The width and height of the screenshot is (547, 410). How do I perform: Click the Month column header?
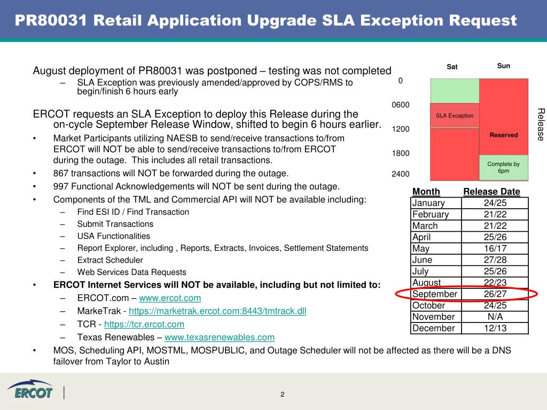(x=426, y=192)
